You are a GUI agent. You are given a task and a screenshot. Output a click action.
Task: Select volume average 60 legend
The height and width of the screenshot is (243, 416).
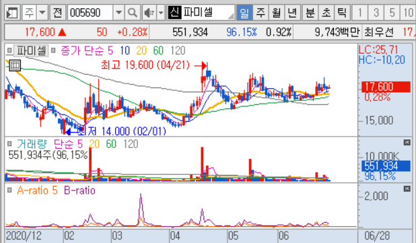coord(112,144)
